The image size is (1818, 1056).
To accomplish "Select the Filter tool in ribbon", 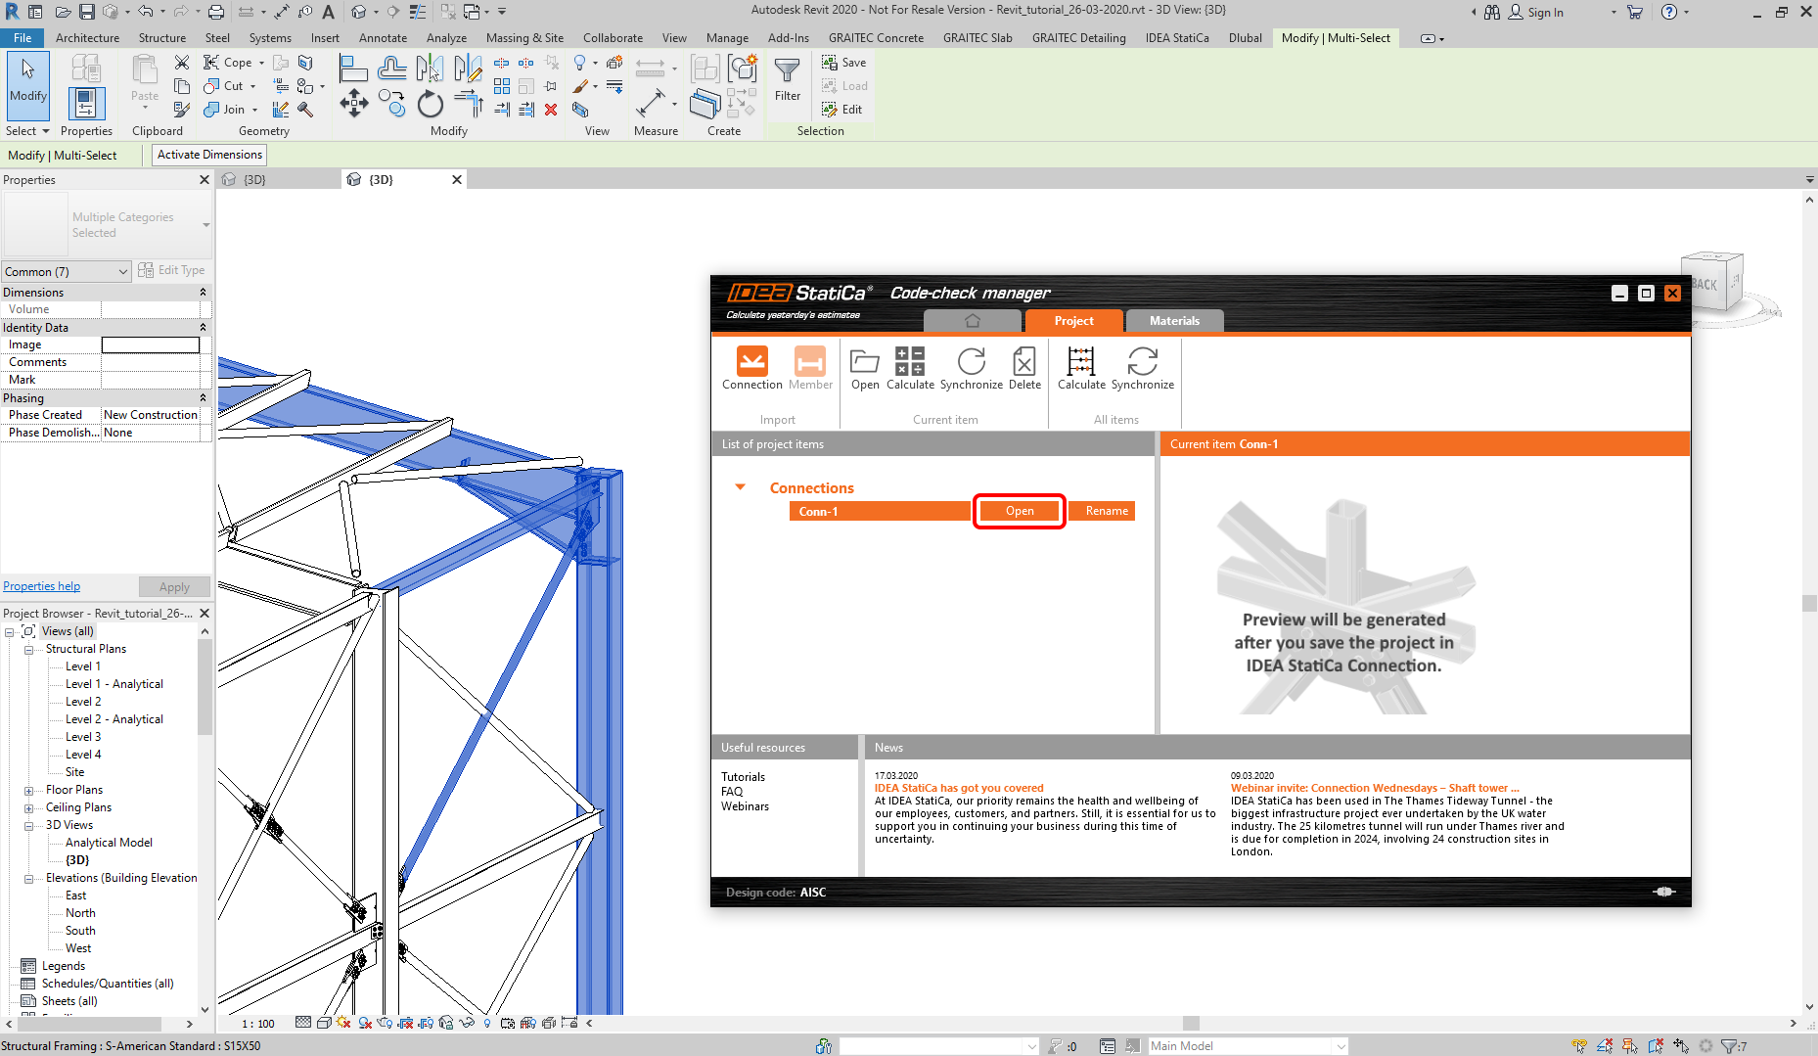I will (x=787, y=78).
